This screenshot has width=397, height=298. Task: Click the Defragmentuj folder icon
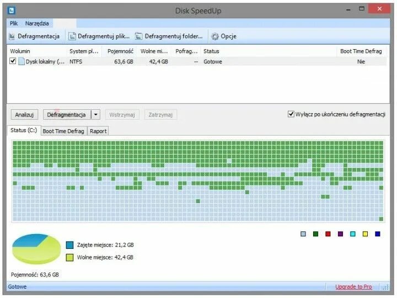tap(138, 36)
